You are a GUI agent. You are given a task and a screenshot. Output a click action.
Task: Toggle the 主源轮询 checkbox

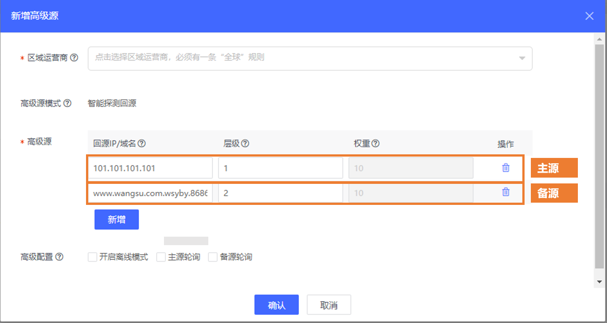[x=161, y=257]
